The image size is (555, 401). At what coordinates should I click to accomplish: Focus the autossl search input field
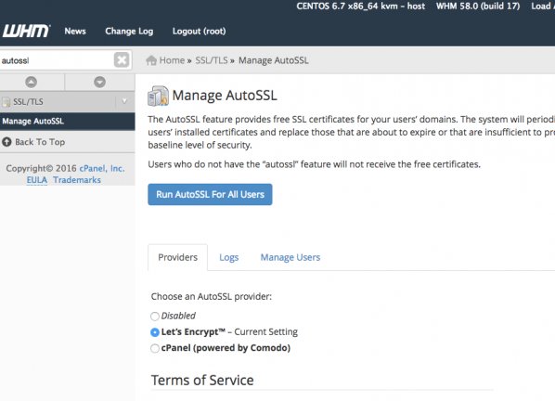(57, 60)
